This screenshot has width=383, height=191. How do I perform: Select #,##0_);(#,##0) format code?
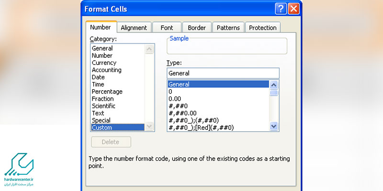[218, 120]
